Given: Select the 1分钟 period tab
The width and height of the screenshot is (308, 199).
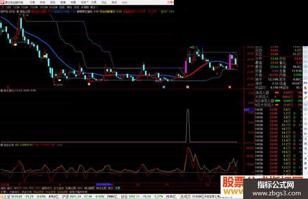Looking at the screenshot, I should [16, 7].
